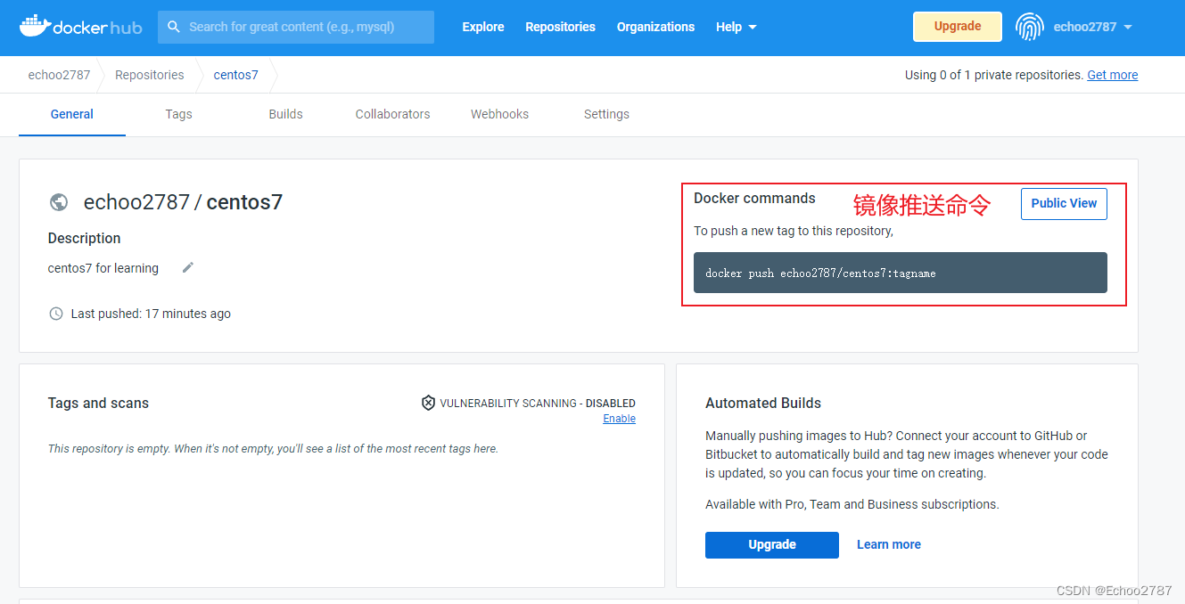
Task: Click Repositories breadcrumb
Action: pos(150,75)
